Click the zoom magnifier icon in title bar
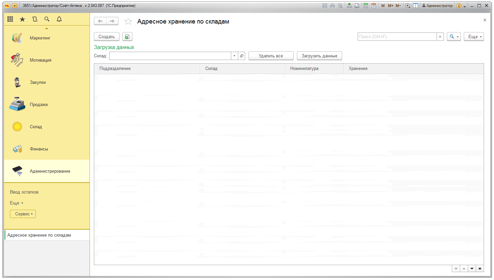The width and height of the screenshot is (494, 280). [408, 6]
